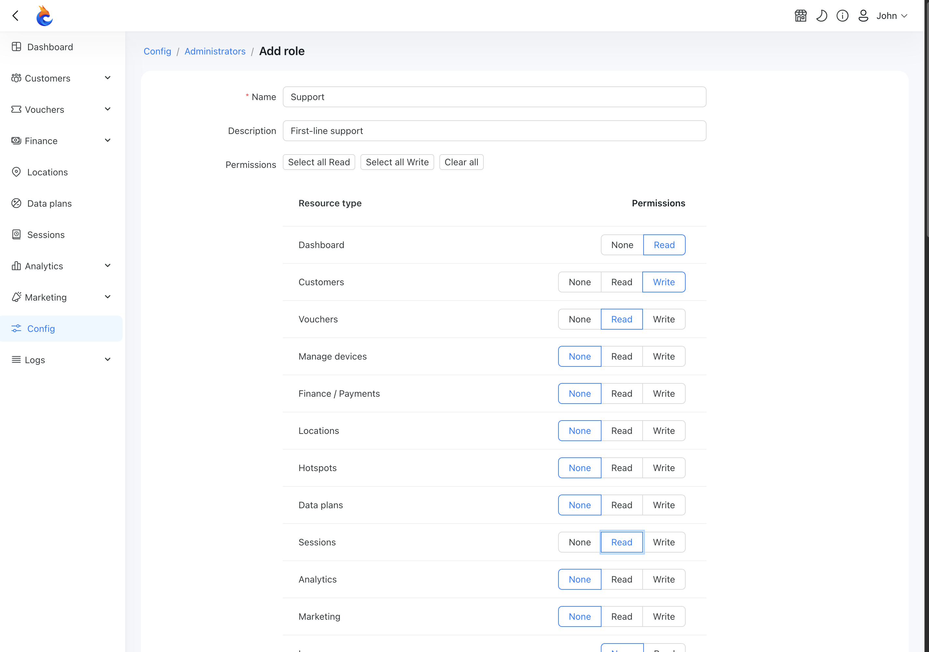Screen dimensions: 929x652
Task: Click the Locations pin icon
Action: [16, 172]
